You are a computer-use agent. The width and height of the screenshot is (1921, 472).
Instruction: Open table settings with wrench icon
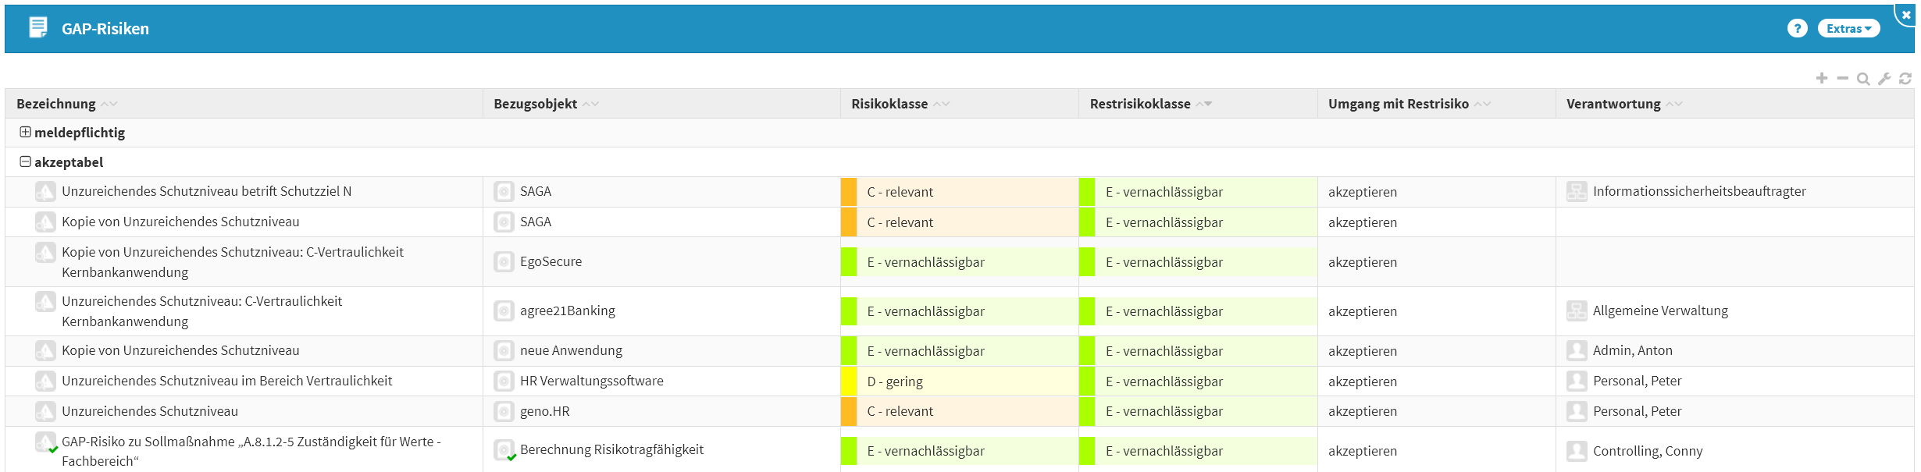click(x=1884, y=79)
